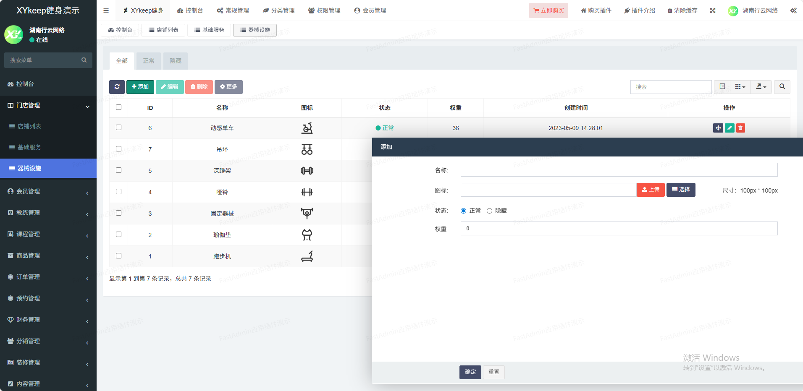
Task: Click the hamburger menu toggle icon
Action: click(x=106, y=10)
